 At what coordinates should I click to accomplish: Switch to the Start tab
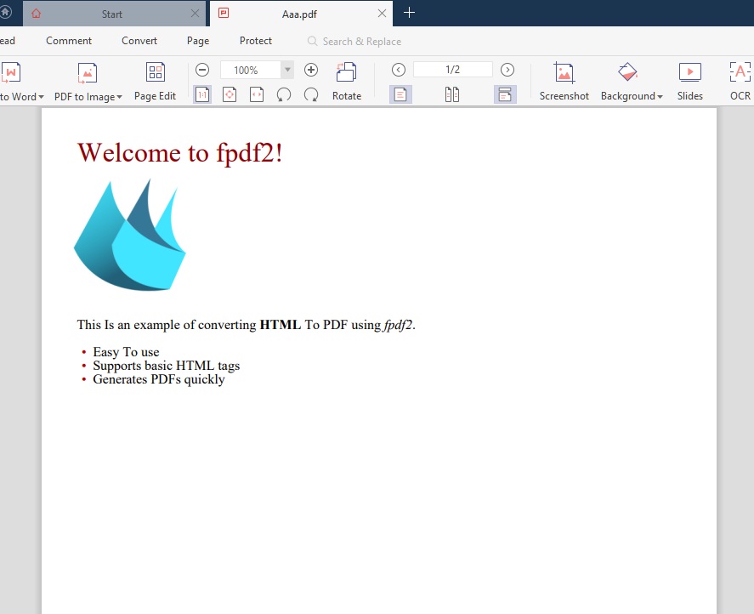pyautogui.click(x=112, y=14)
